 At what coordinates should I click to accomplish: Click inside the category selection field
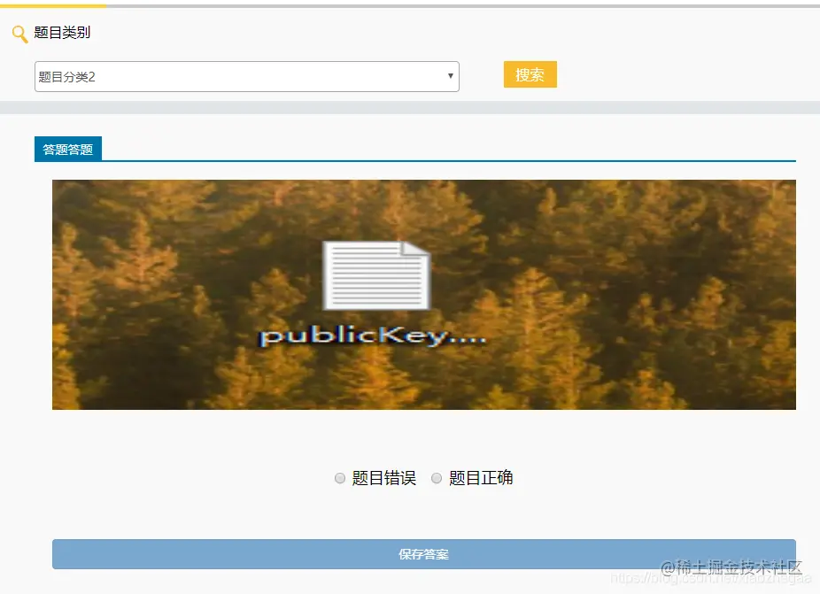pyautogui.click(x=246, y=76)
